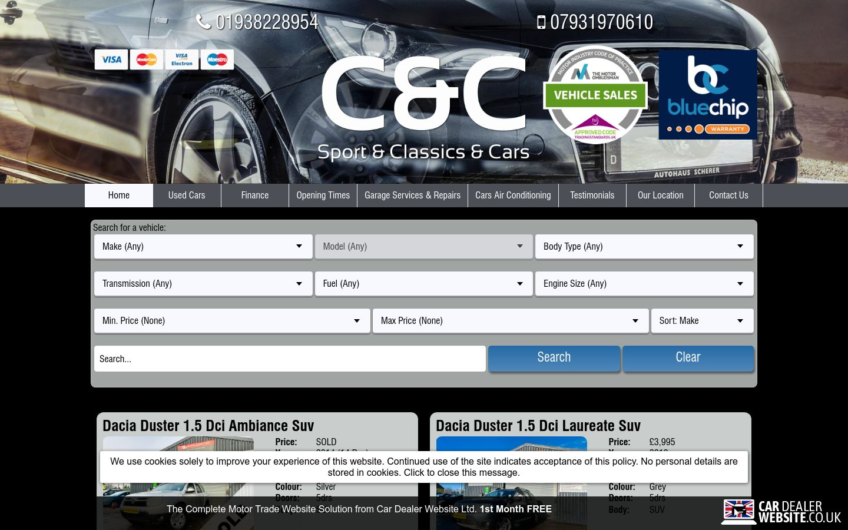
Task: Expand the Engine Size (Any) dropdown
Action: [x=644, y=284]
